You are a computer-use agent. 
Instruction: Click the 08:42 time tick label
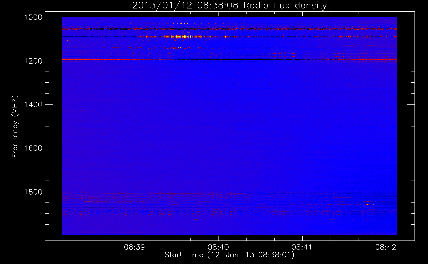point(386,247)
